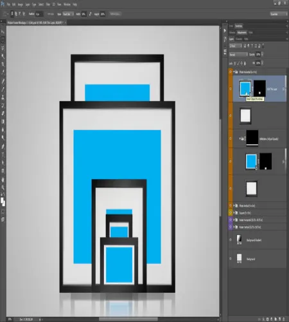Click the delete layer trash icon
This screenshot has height=322, width=289.
(284, 319)
